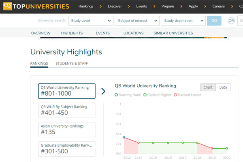Expand the Study Level dropdown

(91, 21)
